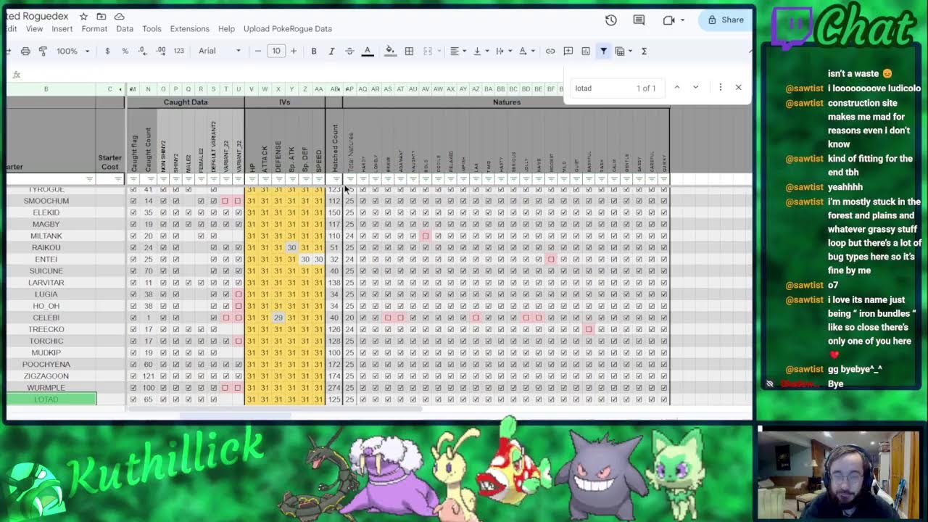Open the text color picker
The width and height of the screenshot is (928, 522).
(x=368, y=51)
